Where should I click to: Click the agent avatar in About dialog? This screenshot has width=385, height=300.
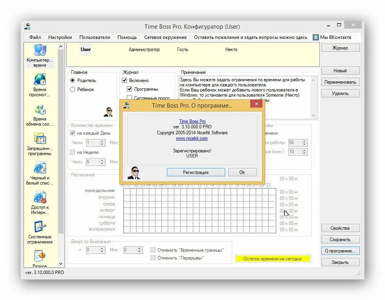pos(134,173)
